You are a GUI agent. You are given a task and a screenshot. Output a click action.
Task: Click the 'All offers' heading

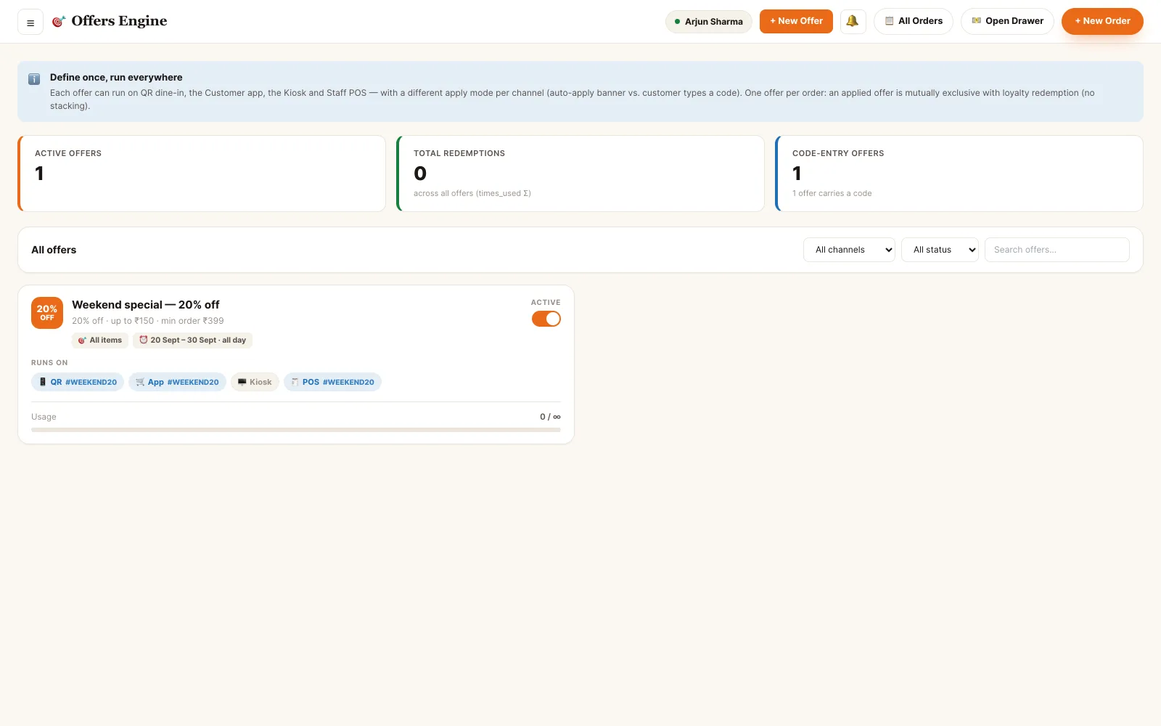point(54,250)
